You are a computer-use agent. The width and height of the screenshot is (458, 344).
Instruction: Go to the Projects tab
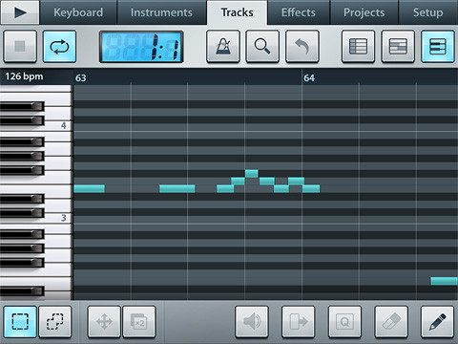pos(364,12)
